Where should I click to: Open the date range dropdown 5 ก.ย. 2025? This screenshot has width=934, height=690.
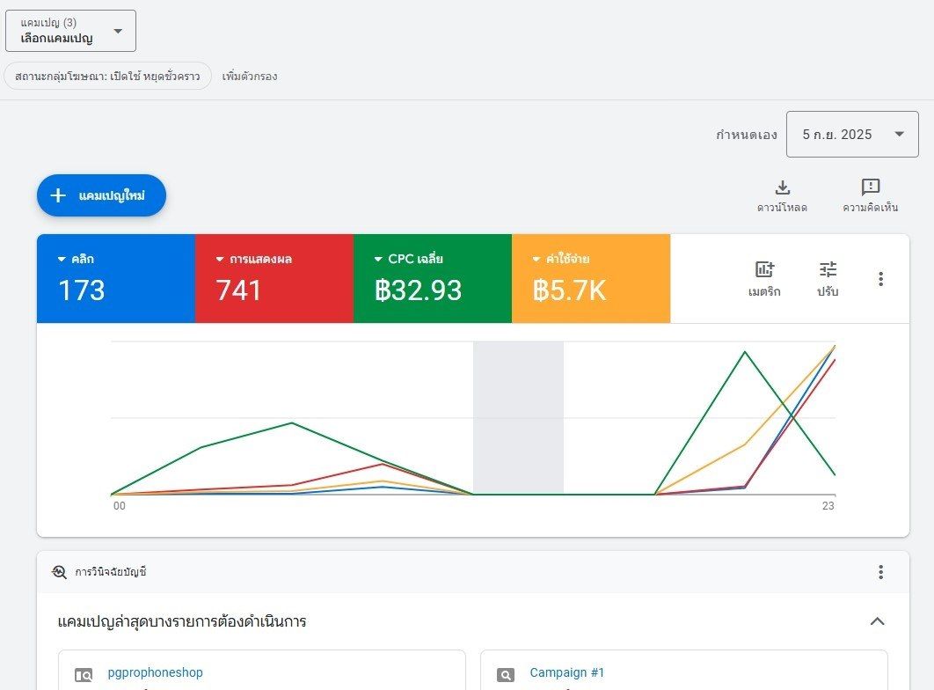pos(852,134)
